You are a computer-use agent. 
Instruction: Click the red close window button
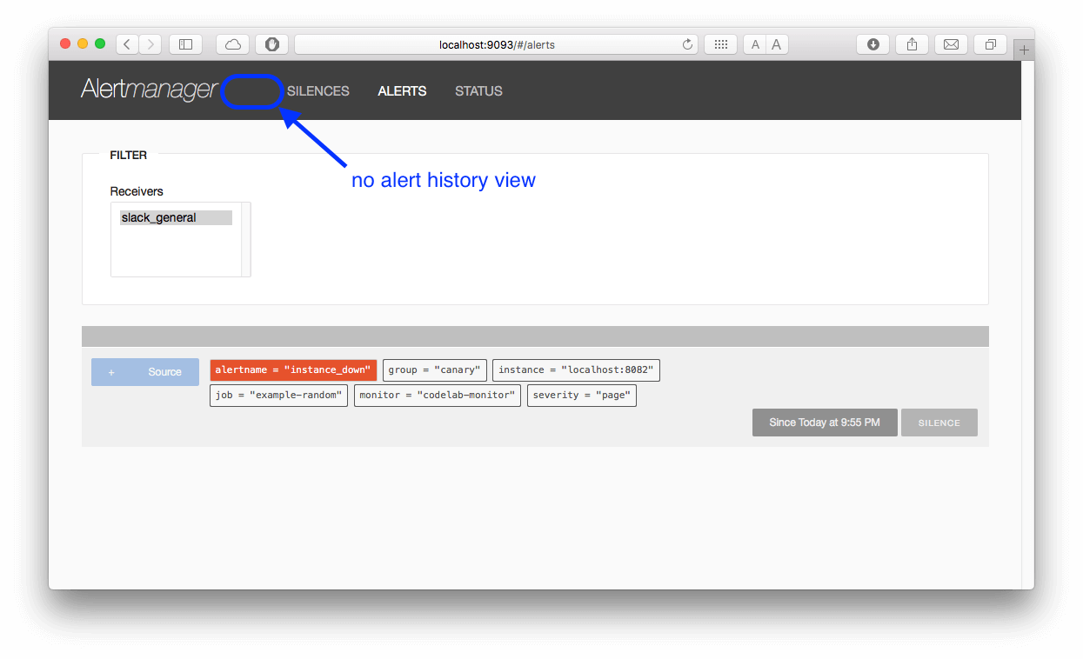click(65, 43)
